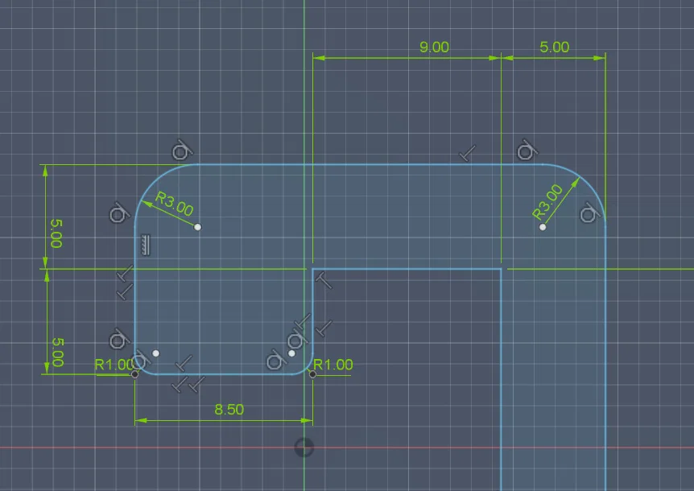The image size is (694, 491).
Task: Click tangent constraint icon above top-left arc
Action: [x=181, y=151]
